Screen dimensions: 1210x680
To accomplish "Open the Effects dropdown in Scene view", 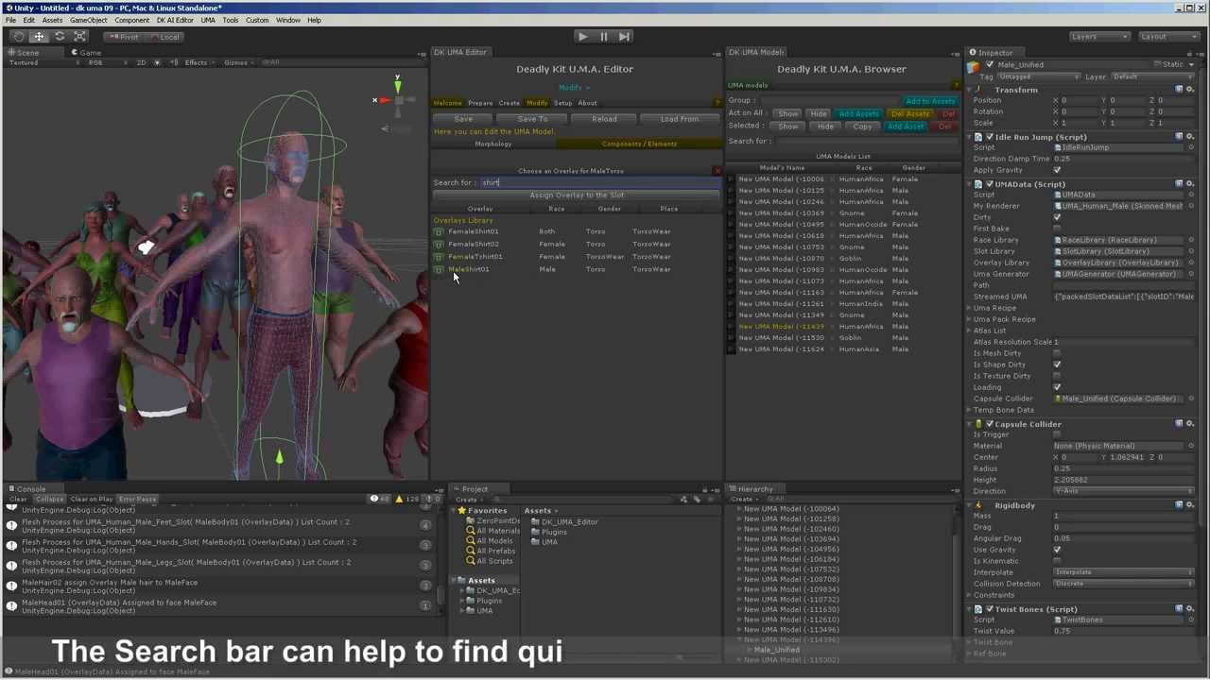I will click(199, 63).
